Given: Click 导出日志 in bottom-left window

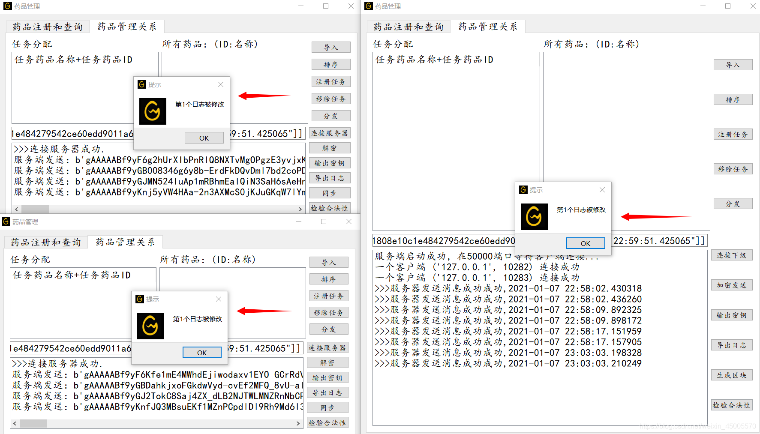Looking at the screenshot, I should coord(327,392).
